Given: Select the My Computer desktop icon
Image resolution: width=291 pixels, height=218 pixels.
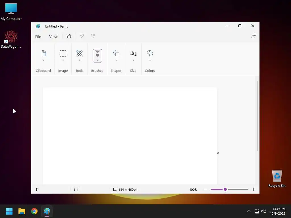Looking at the screenshot, I should pos(11,12).
